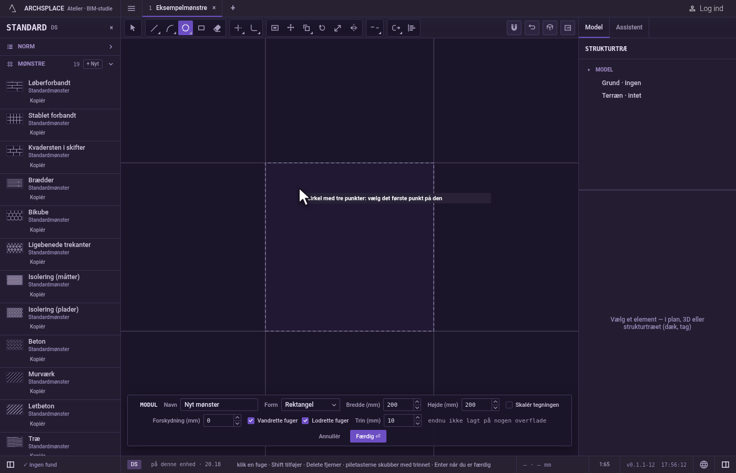Click the Navn input field
This screenshot has height=473, width=736.
pos(219,405)
